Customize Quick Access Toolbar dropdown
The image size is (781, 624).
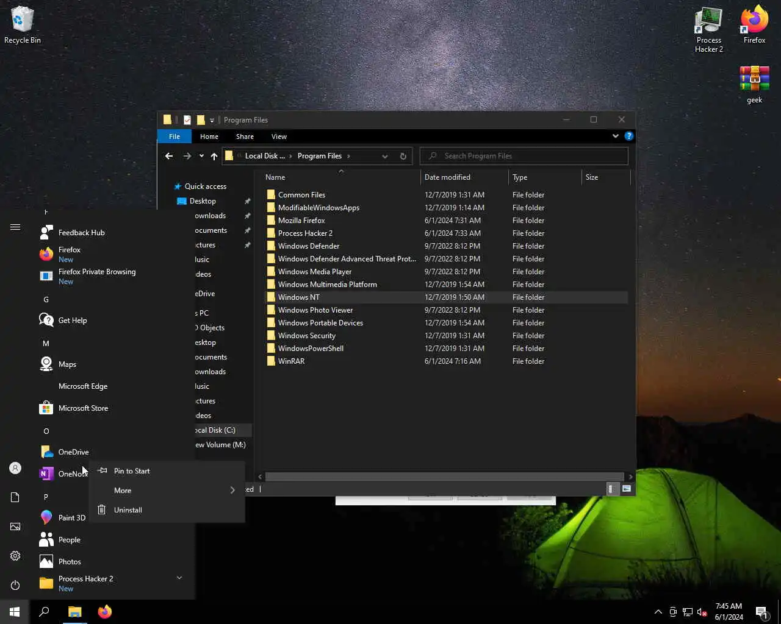[212, 120]
